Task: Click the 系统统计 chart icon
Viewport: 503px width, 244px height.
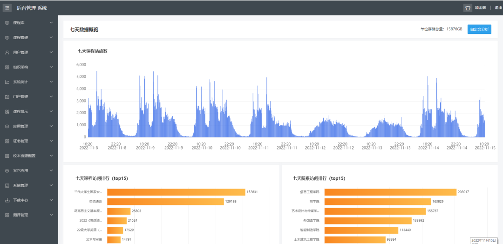Action: [7, 82]
